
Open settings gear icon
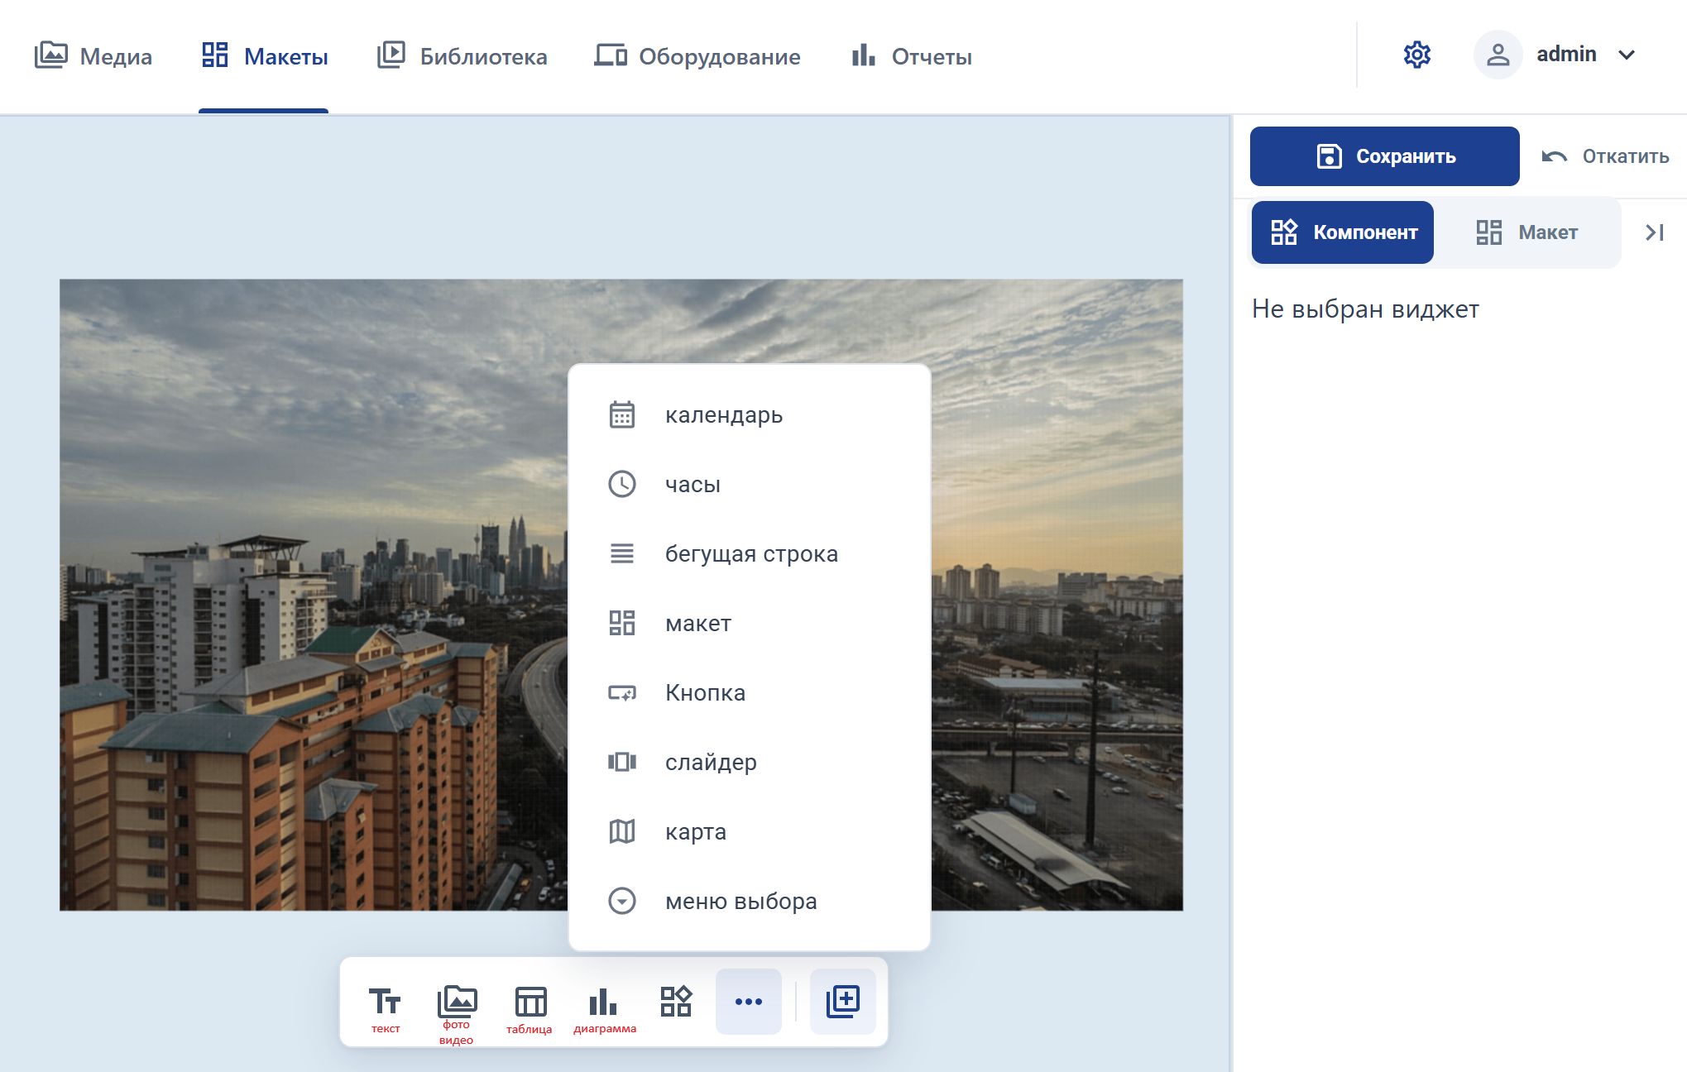click(1417, 55)
